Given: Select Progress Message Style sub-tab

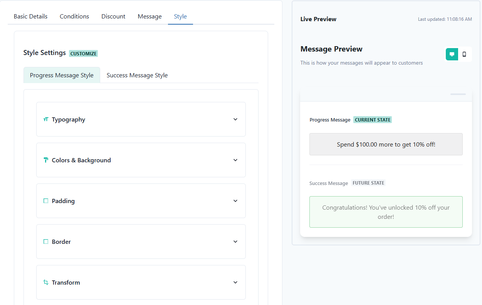Looking at the screenshot, I should click(62, 75).
